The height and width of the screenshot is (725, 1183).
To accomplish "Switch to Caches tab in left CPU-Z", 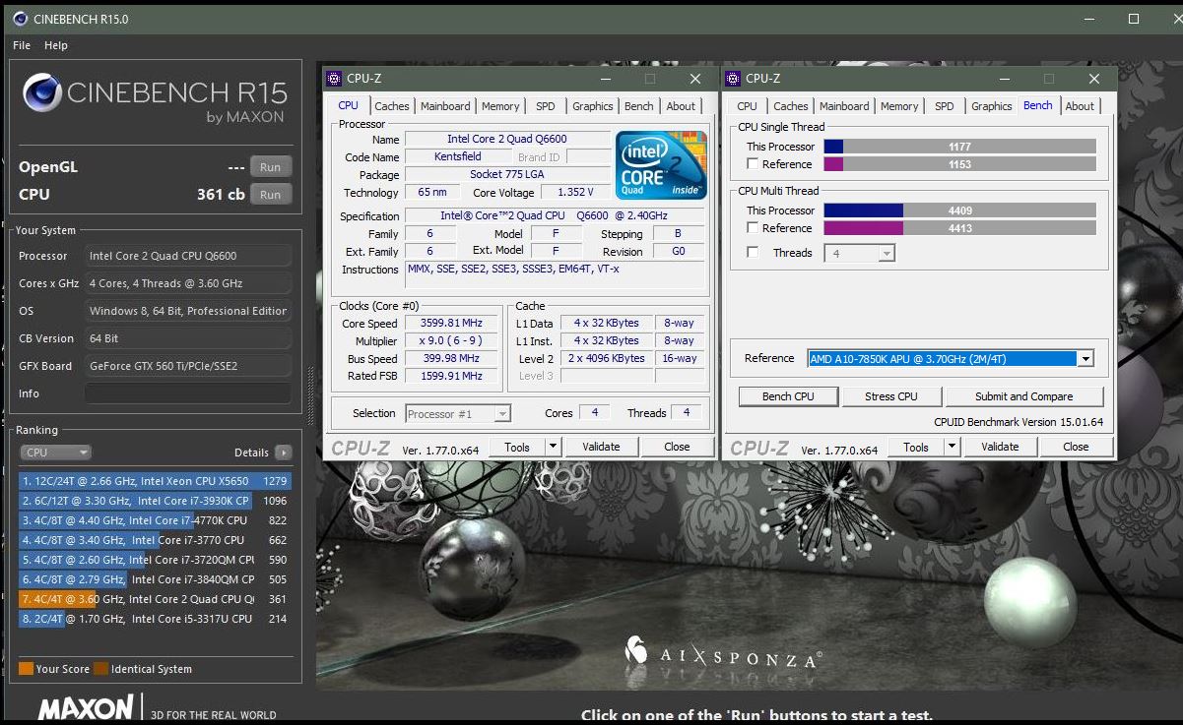I will pyautogui.click(x=392, y=106).
